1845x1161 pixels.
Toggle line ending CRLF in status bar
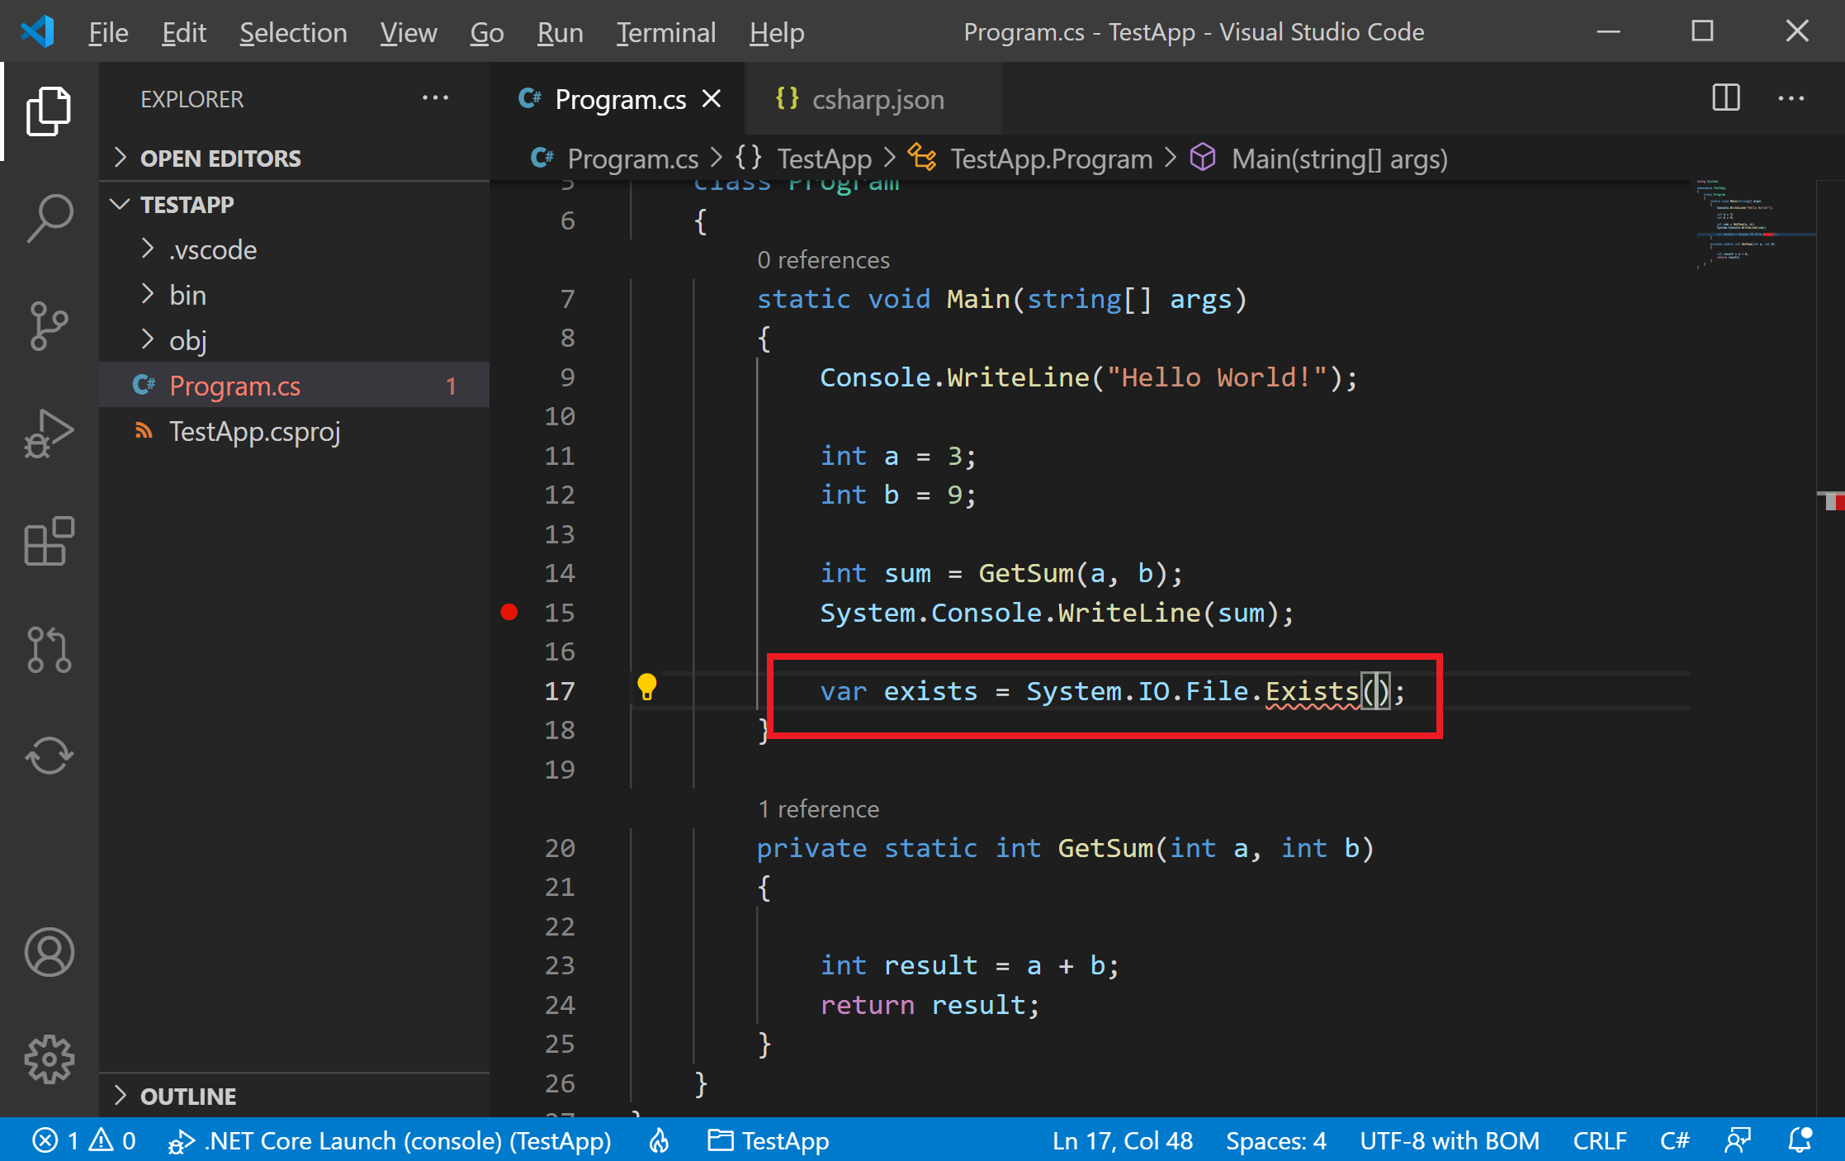point(1599,1140)
